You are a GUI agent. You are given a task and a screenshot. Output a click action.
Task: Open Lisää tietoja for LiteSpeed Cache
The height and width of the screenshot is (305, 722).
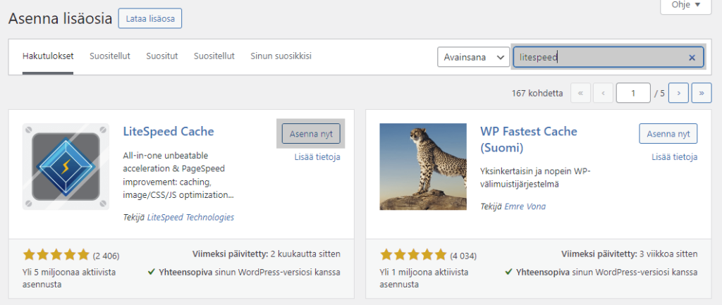click(x=317, y=157)
